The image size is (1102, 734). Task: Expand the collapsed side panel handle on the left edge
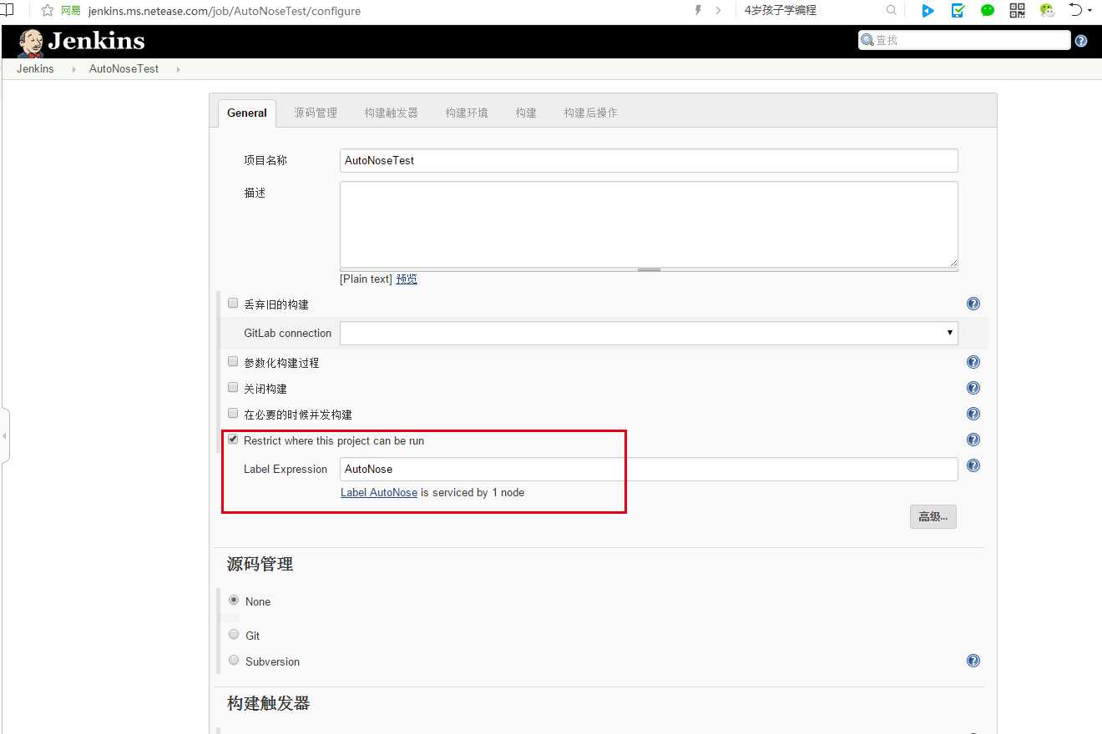(4, 435)
